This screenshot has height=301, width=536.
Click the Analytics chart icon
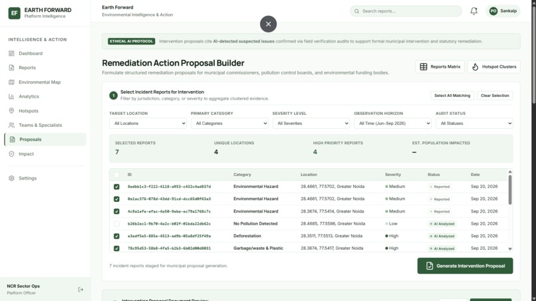(11, 96)
